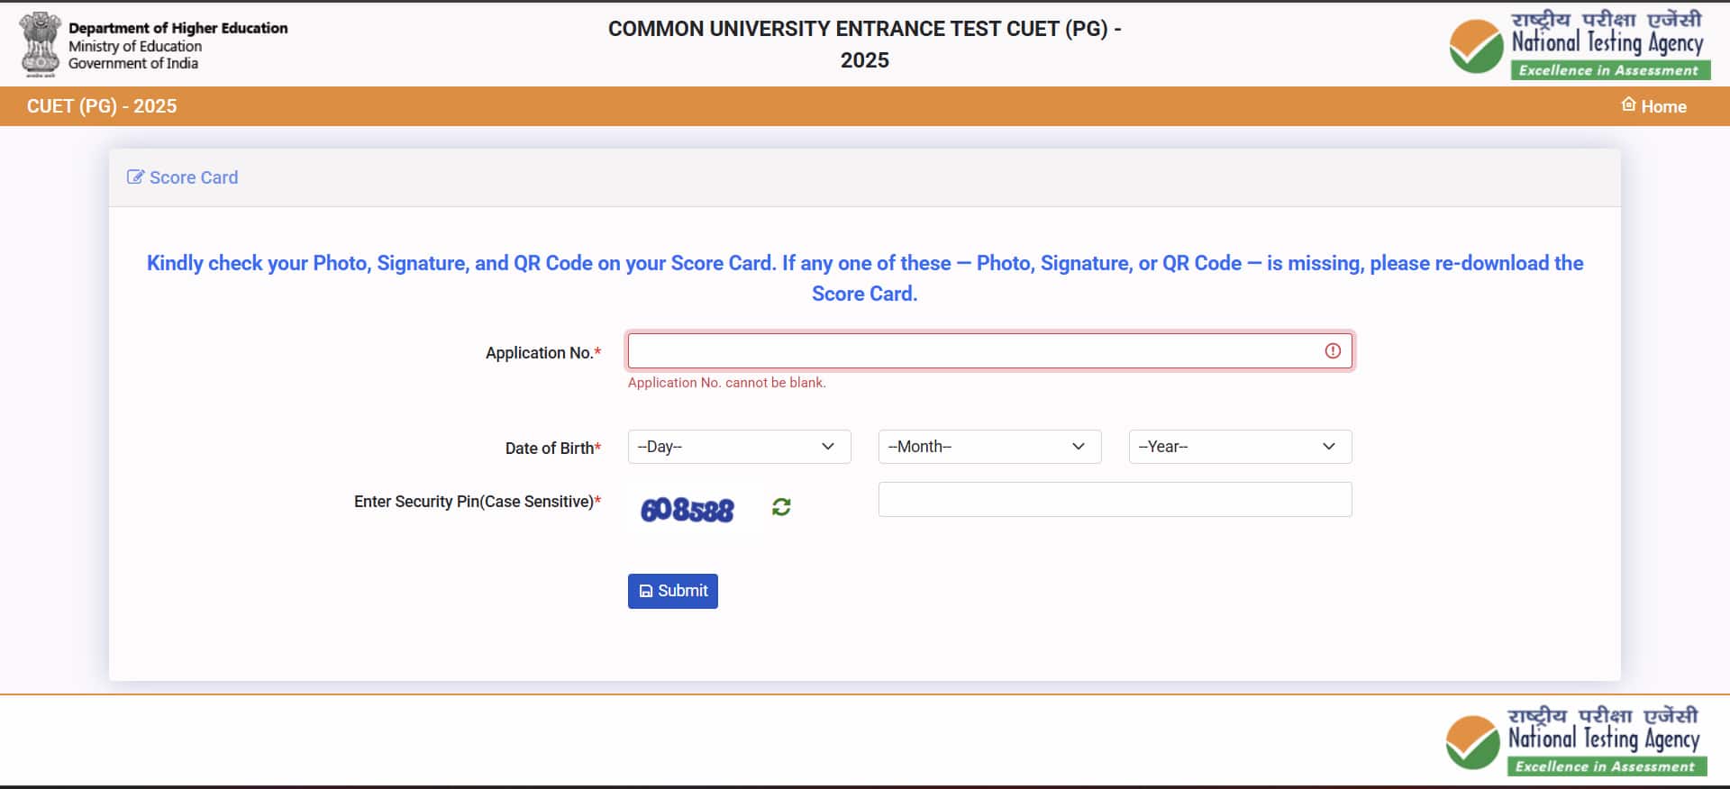Viewport: 1730px width, 789px height.
Task: Click the red error icon in Application No. field
Action: (1333, 350)
